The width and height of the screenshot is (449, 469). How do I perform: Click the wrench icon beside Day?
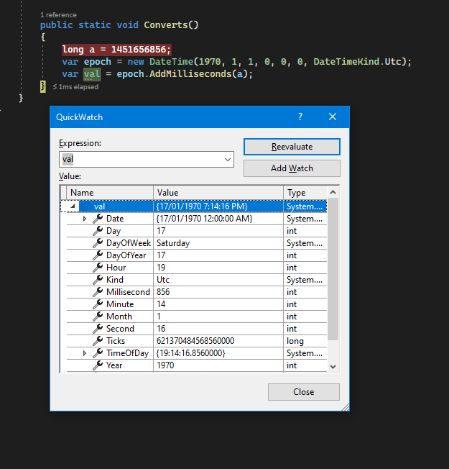pos(98,231)
